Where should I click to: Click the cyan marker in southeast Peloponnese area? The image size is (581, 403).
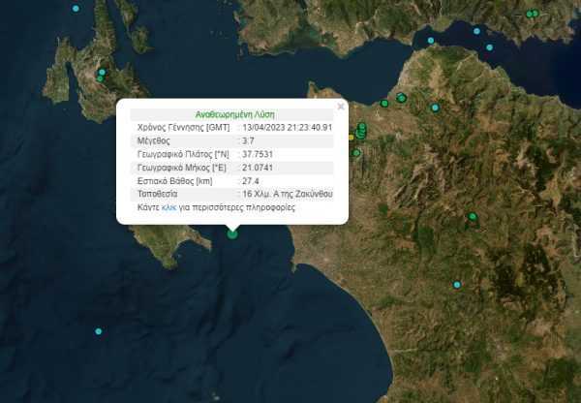456,285
